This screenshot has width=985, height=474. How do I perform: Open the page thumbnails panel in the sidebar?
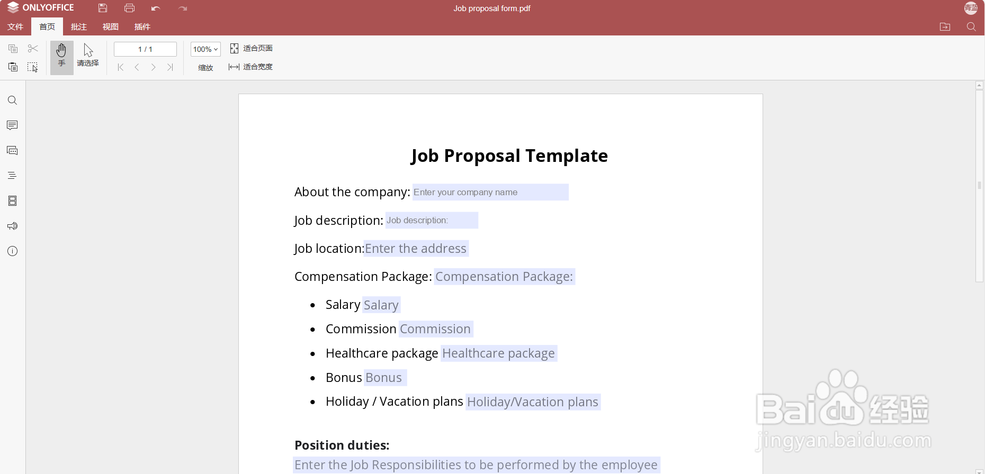pyautogui.click(x=13, y=201)
